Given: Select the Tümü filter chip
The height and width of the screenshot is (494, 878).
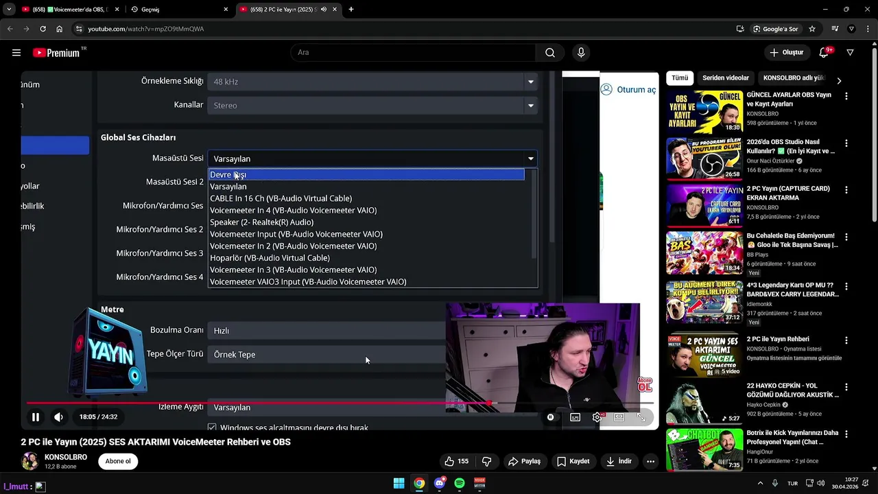Looking at the screenshot, I should point(680,78).
